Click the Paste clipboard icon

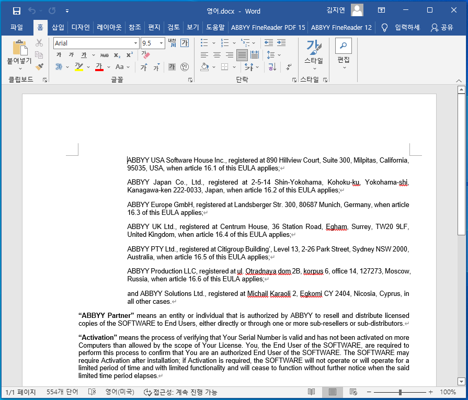(x=20, y=48)
